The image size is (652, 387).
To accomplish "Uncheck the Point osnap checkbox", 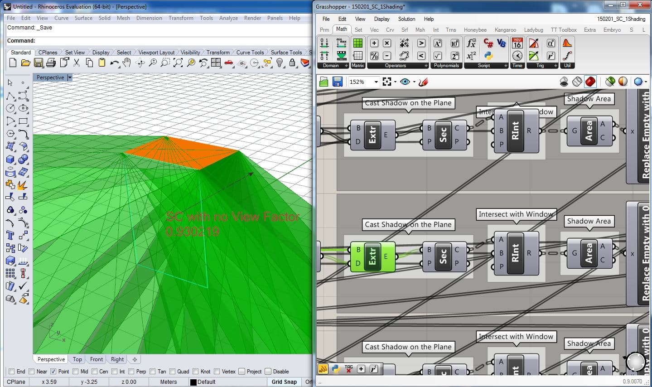I will click(x=53, y=372).
